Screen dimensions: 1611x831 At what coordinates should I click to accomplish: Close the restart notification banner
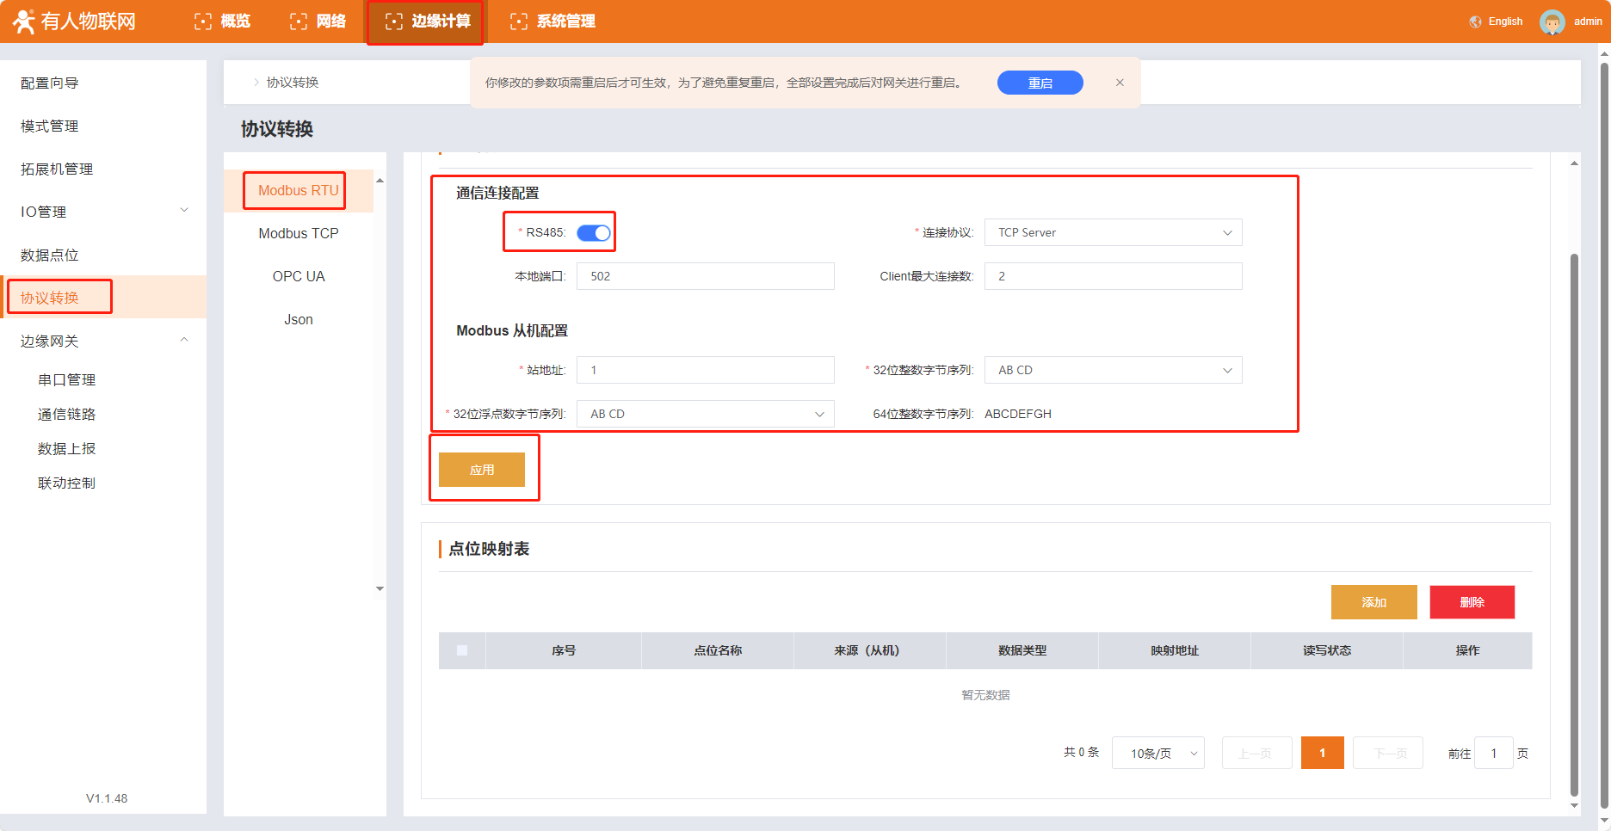click(x=1120, y=83)
